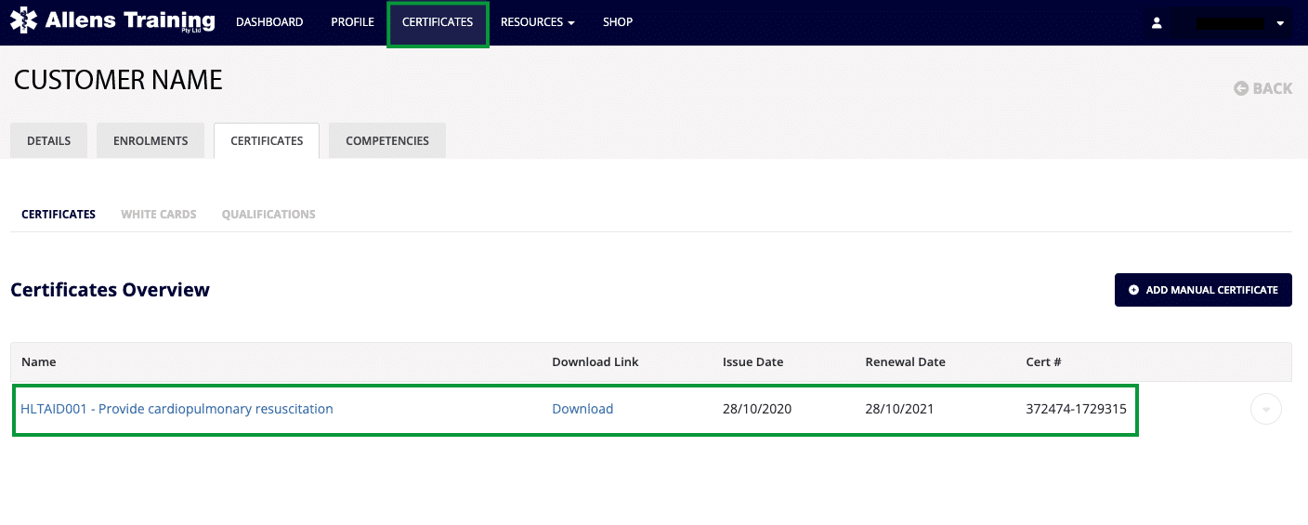The height and width of the screenshot is (525, 1308).
Task: Click the Renewal Date column header
Action: (x=905, y=362)
